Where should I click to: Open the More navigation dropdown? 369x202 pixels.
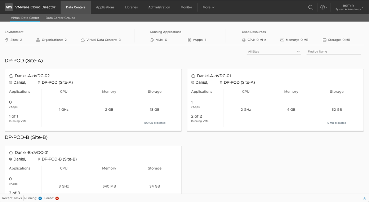[x=209, y=7]
